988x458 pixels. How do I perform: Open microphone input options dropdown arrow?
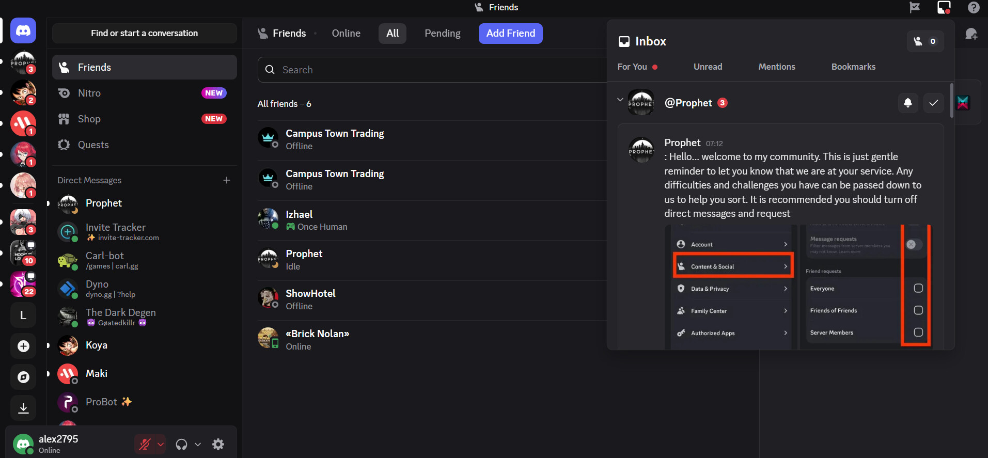161,444
